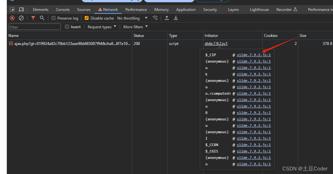Sort by the Name column header

(x=70, y=36)
